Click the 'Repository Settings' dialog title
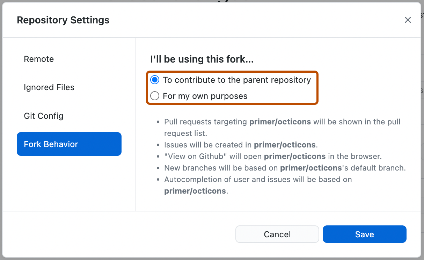The image size is (424, 260). click(63, 20)
